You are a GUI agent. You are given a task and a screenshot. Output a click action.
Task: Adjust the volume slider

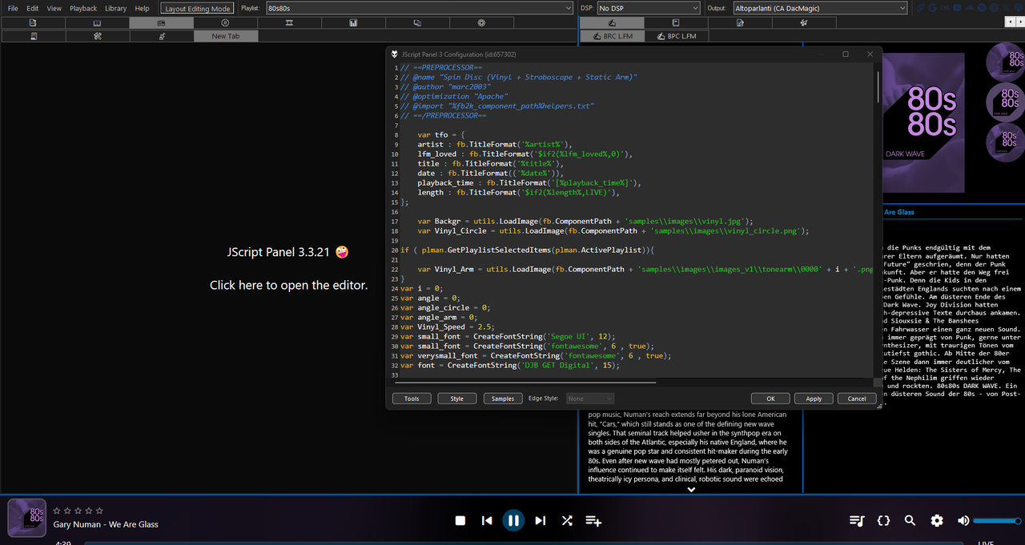(x=999, y=521)
